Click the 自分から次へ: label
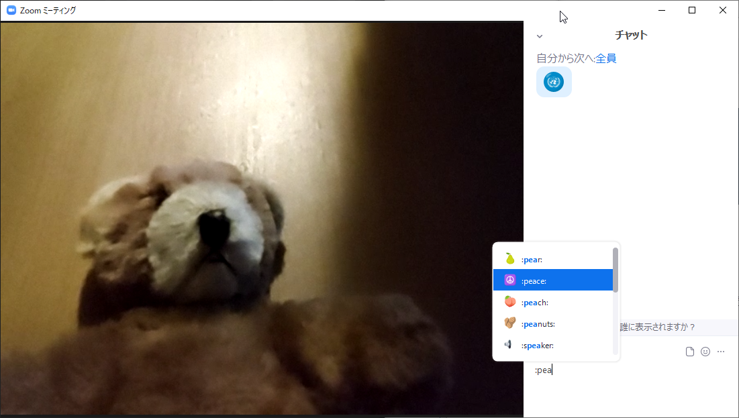The width and height of the screenshot is (739, 418). coord(566,58)
